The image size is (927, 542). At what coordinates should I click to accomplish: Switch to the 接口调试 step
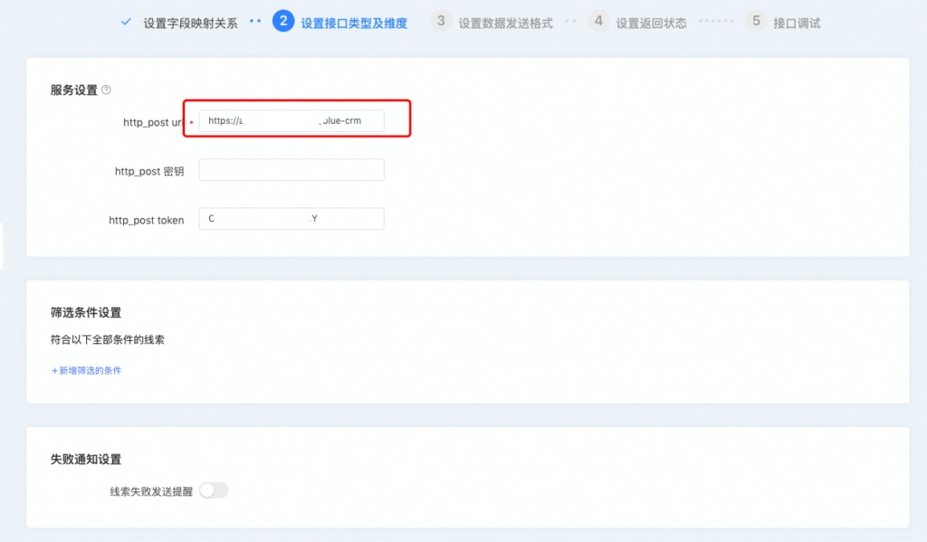click(797, 24)
